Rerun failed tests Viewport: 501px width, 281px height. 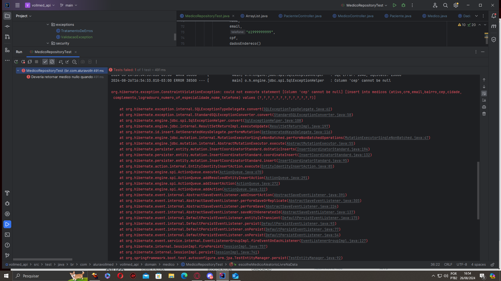tap(23, 62)
